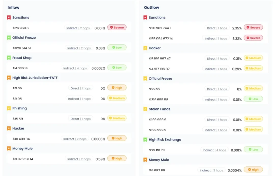Click the Indirect 3 hops tag under Outflow Money Mule
Viewport: 275px width, 176px height.
tap(211, 170)
